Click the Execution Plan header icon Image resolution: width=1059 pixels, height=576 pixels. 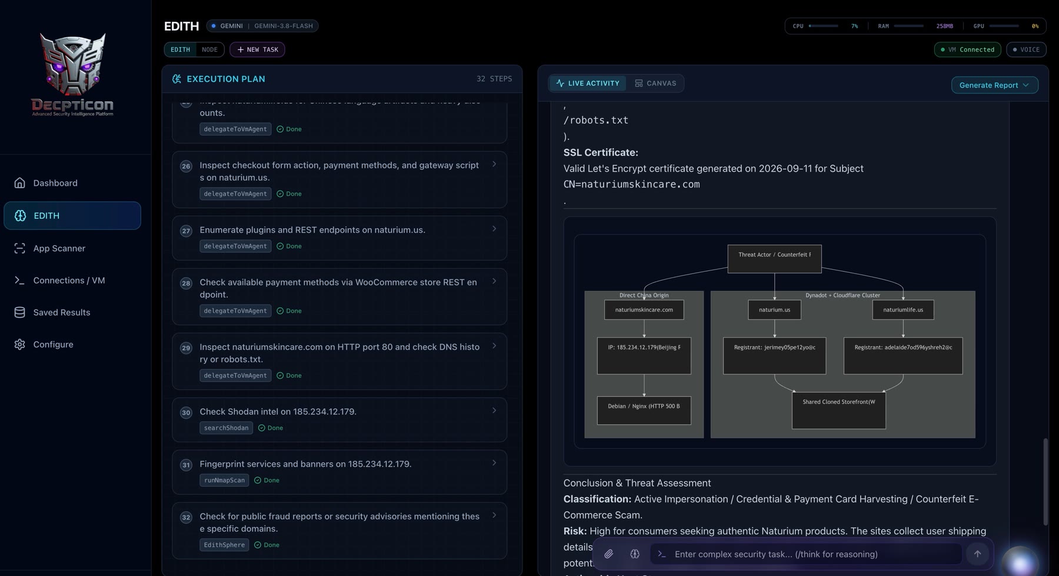point(176,79)
